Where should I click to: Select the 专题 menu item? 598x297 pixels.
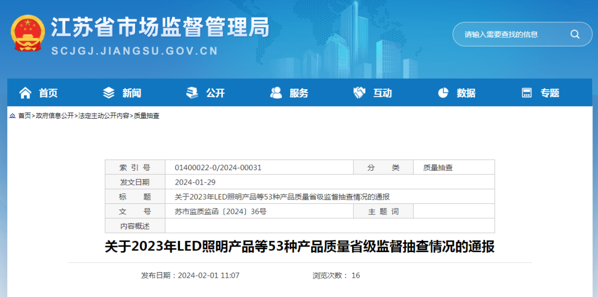coord(550,93)
